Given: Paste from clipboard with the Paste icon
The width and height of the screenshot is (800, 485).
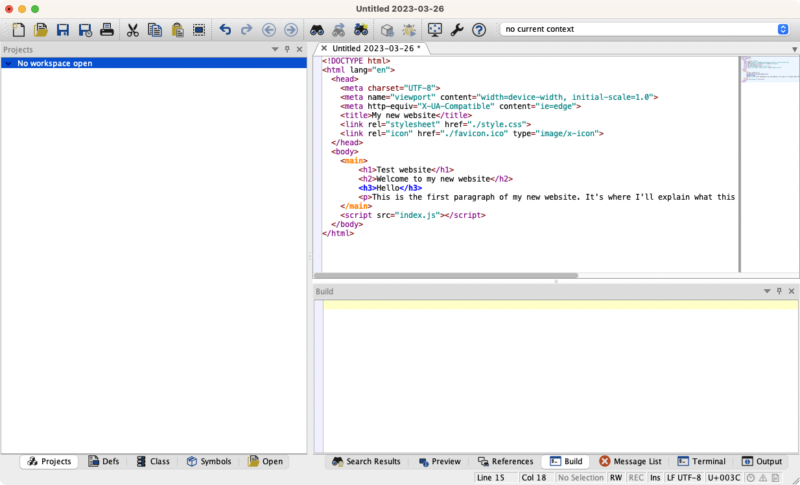Looking at the screenshot, I should (177, 29).
